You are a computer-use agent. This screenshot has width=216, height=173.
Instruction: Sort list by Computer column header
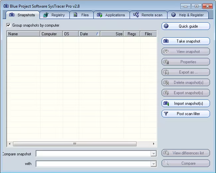coord(52,34)
